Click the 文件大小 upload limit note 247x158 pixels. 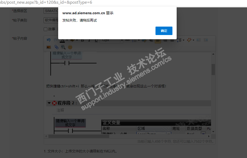[80, 151]
